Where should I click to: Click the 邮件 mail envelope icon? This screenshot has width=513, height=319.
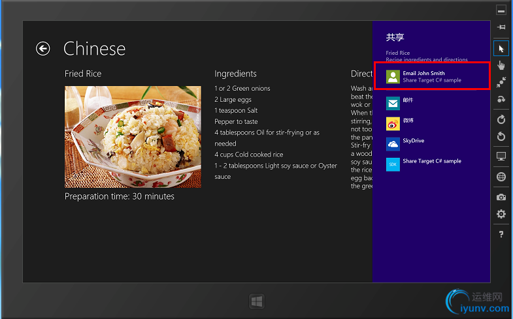coord(393,104)
